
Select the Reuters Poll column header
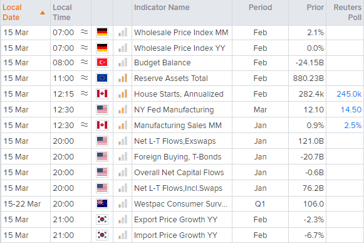tap(348, 13)
